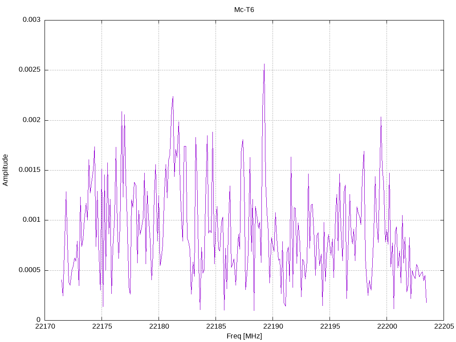Screen dimensions: 456x342
Task: Click x-axis tick label 22190
Action: [x=273, y=326]
